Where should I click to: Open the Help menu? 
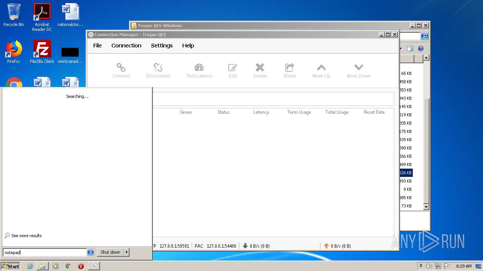point(188,46)
